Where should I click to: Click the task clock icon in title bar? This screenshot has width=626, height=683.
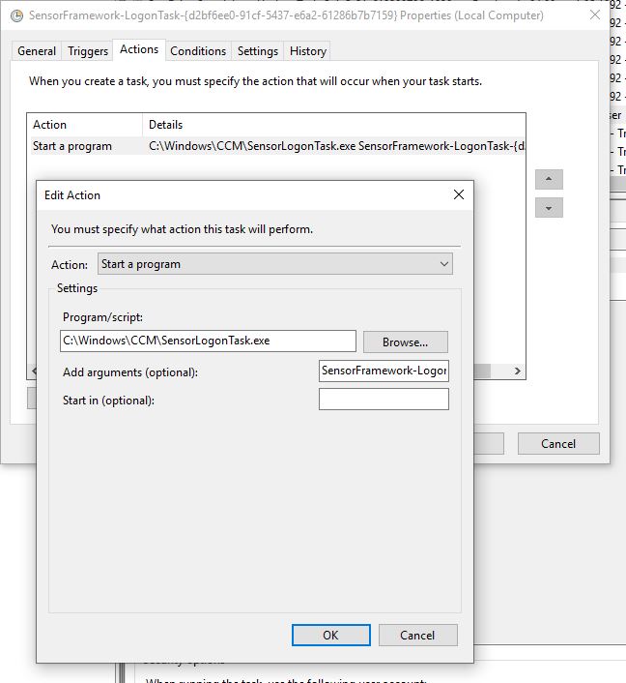click(16, 16)
